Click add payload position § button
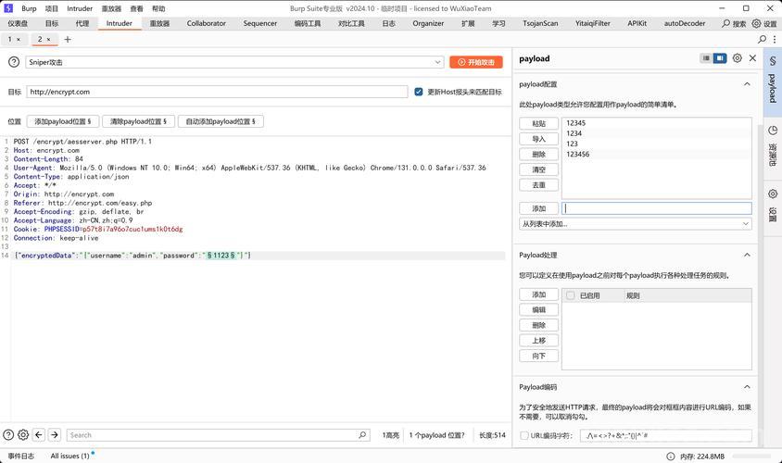This screenshot has height=463, width=782. coord(63,121)
